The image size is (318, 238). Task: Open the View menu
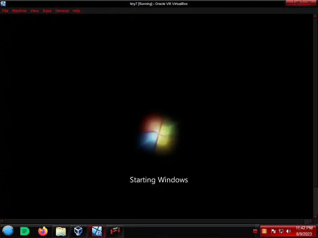34,11
